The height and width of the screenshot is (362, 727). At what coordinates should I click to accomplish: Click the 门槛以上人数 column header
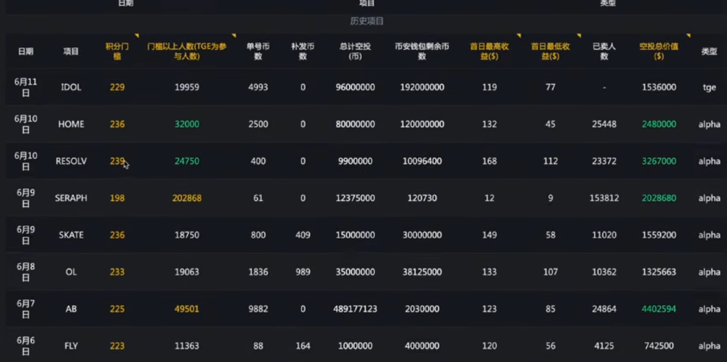(187, 51)
